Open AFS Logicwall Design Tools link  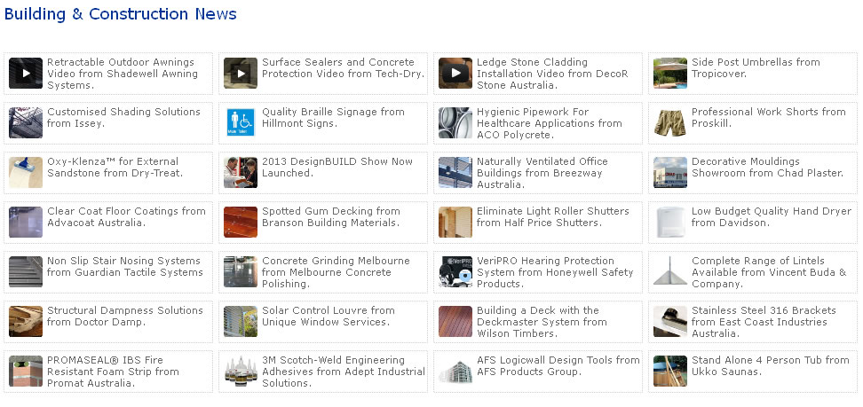[558, 366]
